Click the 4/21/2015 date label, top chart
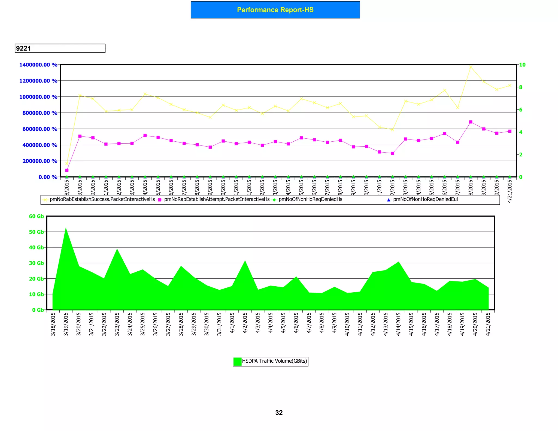Screen dimensions: 558x431 pos(510,191)
